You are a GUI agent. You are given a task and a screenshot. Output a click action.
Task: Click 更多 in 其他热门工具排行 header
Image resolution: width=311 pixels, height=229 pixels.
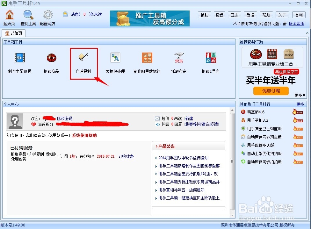tap(300, 104)
